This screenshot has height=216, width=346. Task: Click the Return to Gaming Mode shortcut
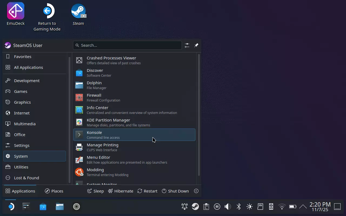click(x=47, y=17)
